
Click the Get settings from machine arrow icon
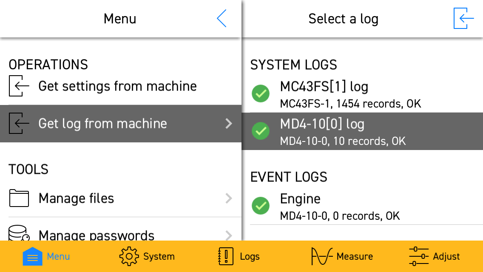point(19,86)
